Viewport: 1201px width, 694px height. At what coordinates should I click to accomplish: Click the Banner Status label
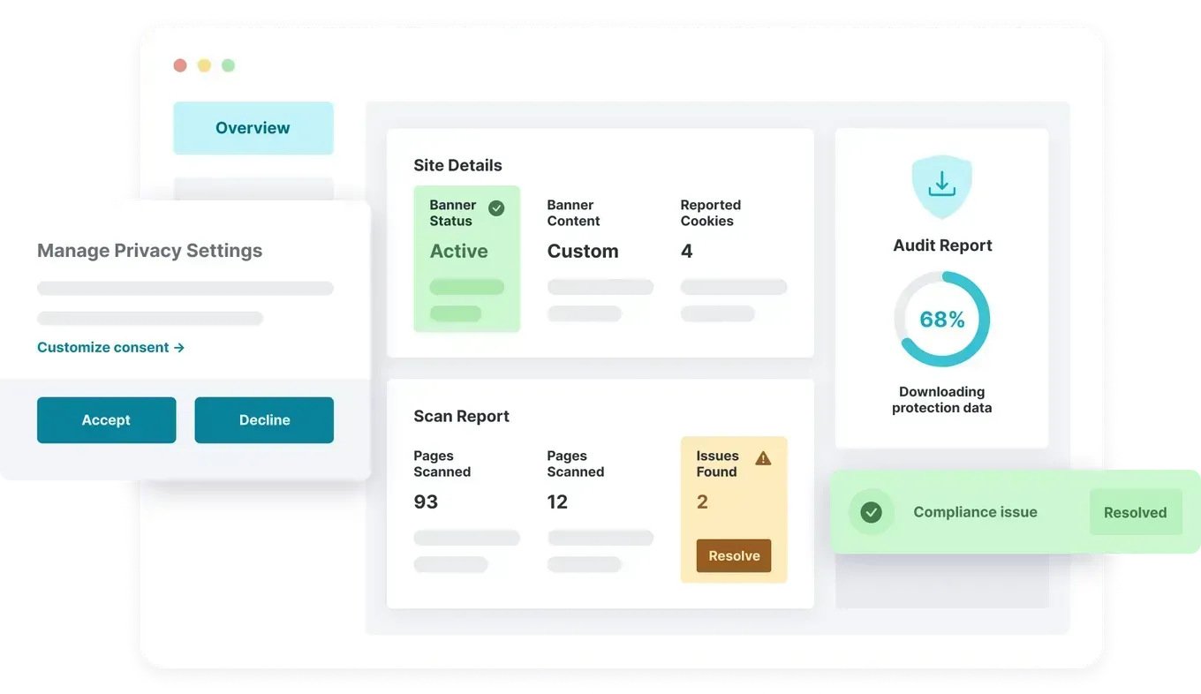point(453,213)
